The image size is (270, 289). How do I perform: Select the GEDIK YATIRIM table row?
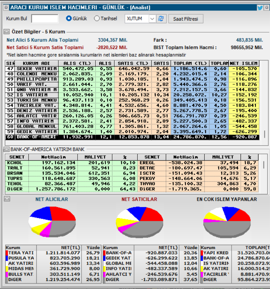tap(132, 132)
